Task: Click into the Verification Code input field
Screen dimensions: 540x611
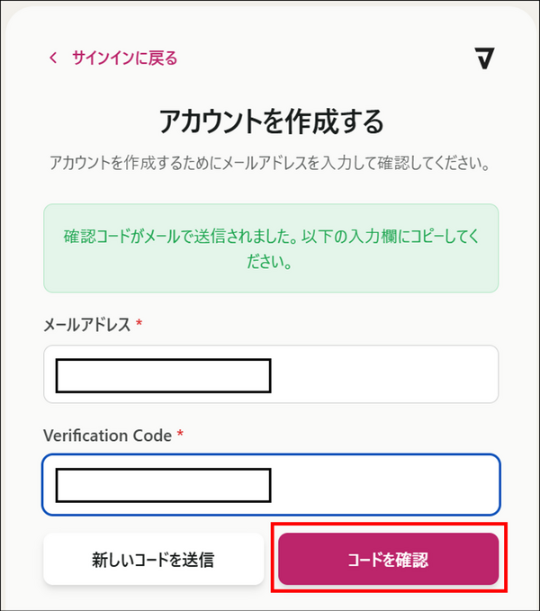Action: point(271,484)
